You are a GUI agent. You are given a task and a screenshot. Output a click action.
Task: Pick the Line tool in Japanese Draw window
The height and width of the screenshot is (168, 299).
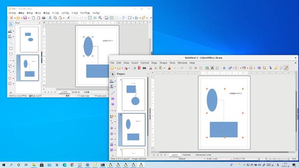click(x=11, y=43)
